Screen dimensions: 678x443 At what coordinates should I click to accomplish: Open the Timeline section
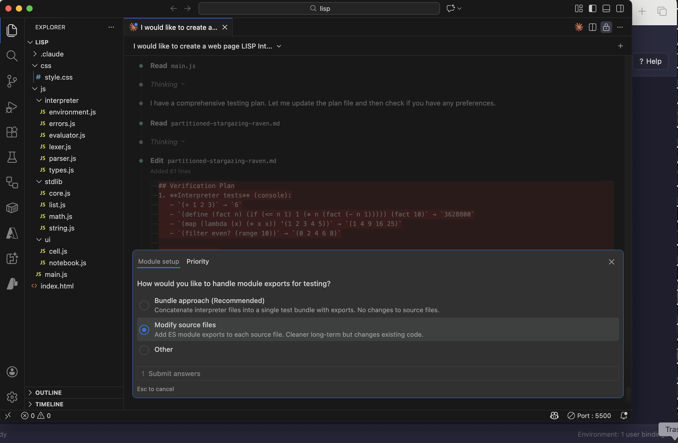click(49, 404)
